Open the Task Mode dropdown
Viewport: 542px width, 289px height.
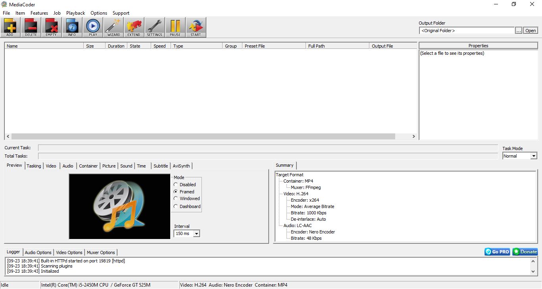[519, 156]
